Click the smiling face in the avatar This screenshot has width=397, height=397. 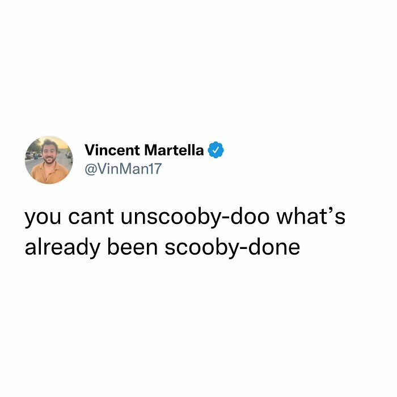pyautogui.click(x=49, y=152)
